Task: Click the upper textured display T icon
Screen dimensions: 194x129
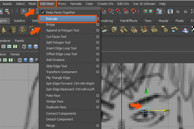Action: (15, 46)
